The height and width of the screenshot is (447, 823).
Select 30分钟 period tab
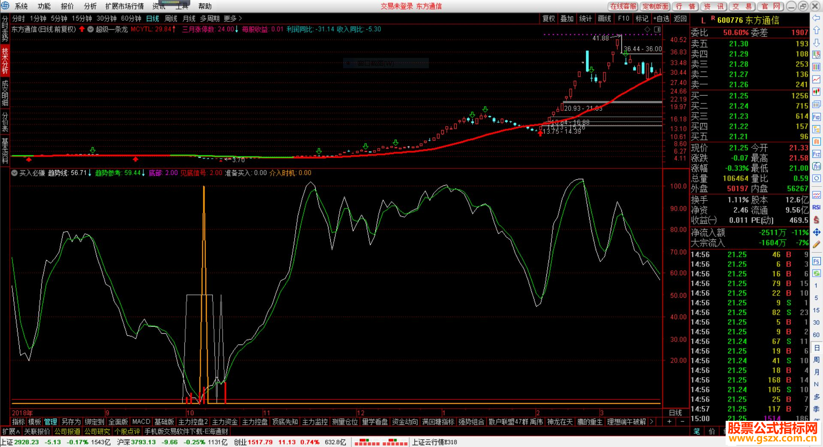coord(106,18)
